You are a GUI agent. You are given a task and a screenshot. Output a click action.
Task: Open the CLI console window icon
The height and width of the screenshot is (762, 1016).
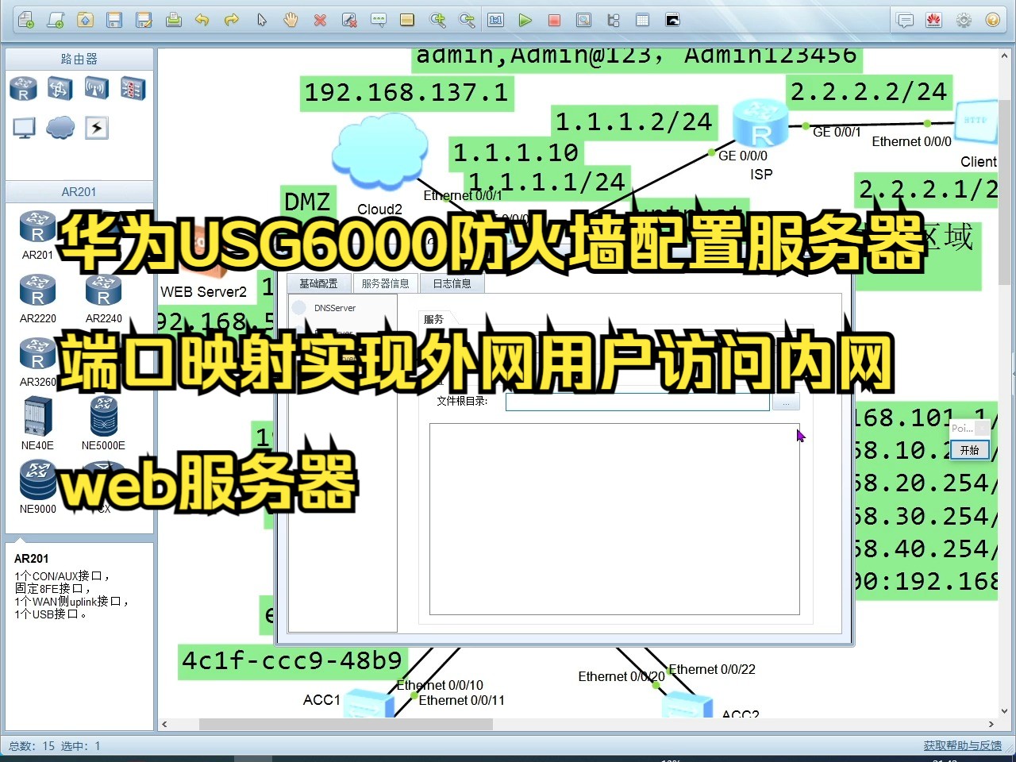click(672, 20)
